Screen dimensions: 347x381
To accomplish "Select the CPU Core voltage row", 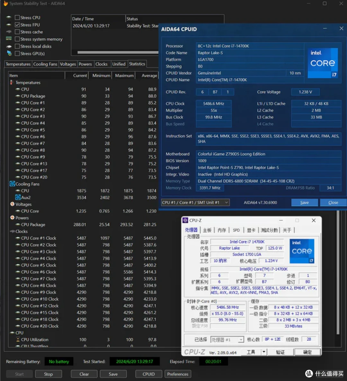I will tap(83, 211).
